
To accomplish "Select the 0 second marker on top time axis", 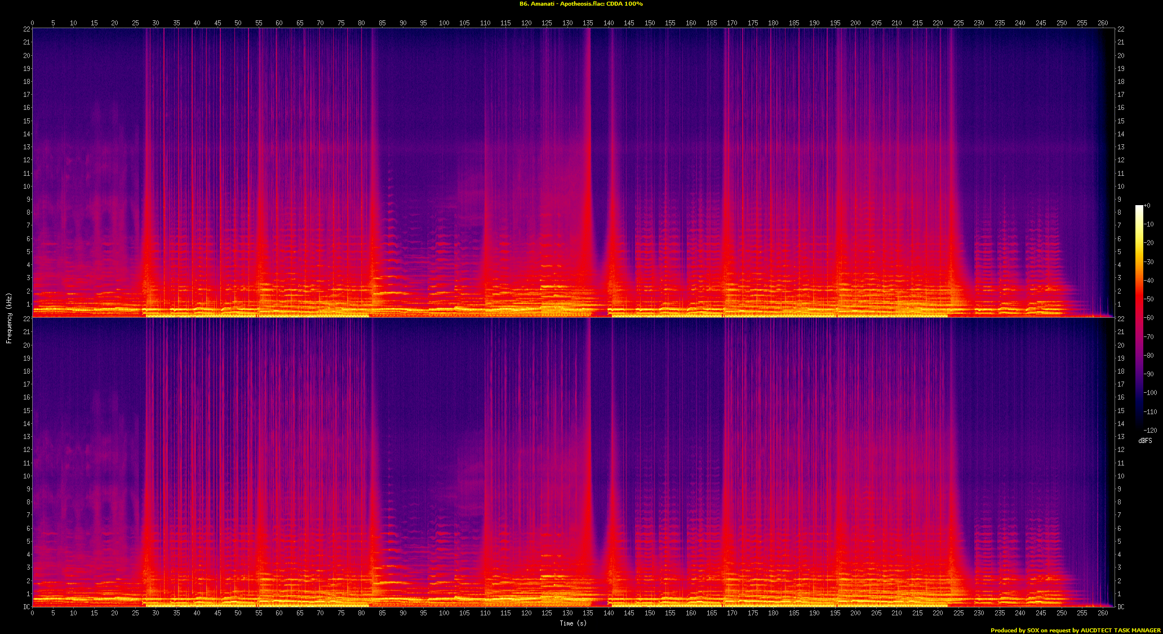I will pos(32,23).
